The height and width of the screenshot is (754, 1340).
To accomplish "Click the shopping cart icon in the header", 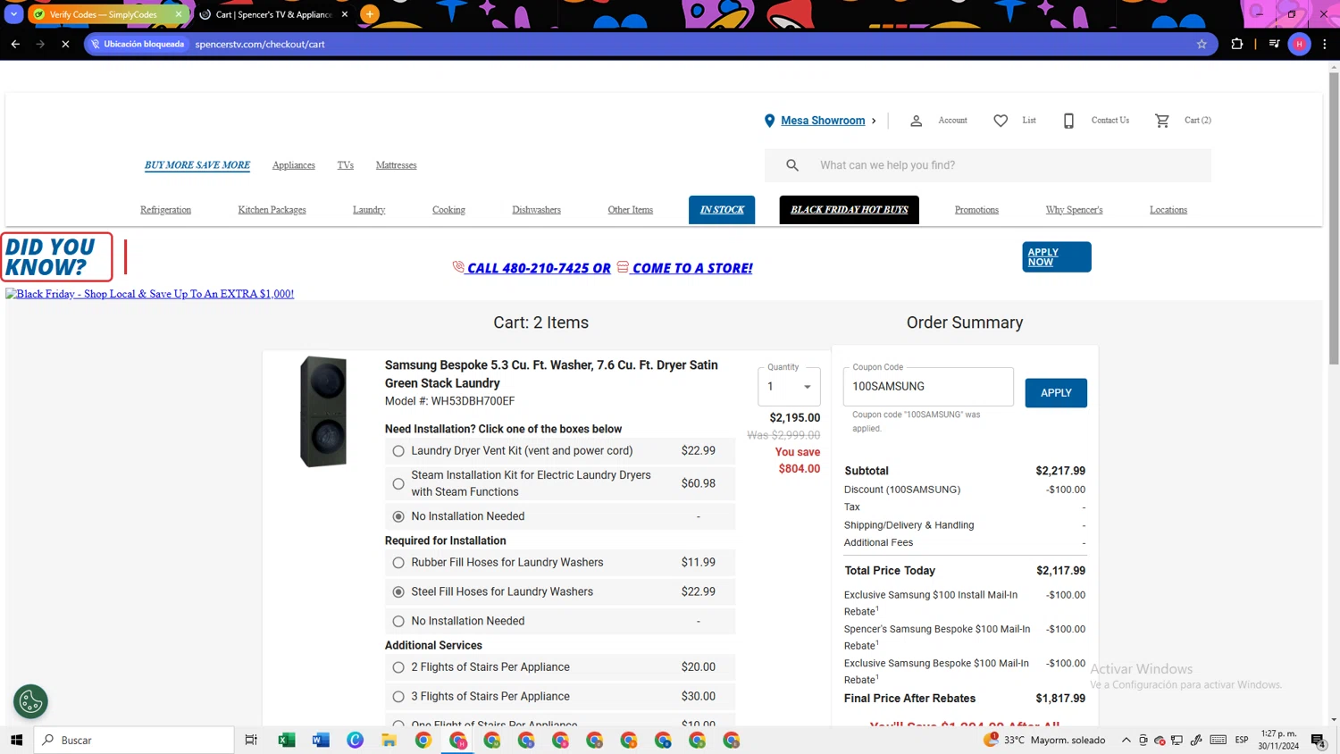I will (1161, 121).
